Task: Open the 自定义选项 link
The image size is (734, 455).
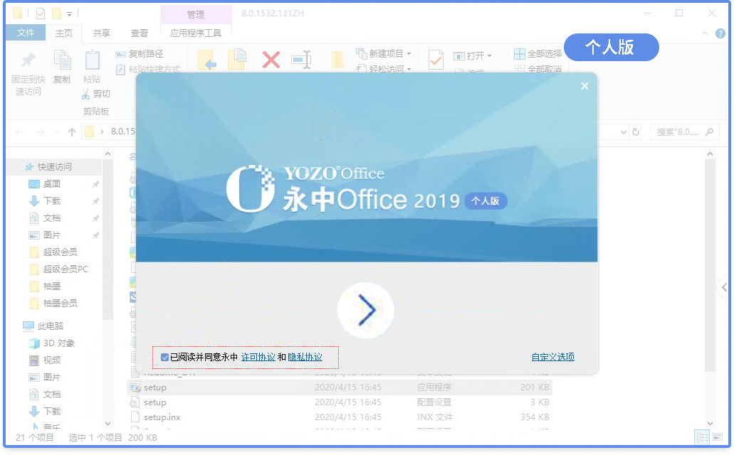Action: [552, 357]
